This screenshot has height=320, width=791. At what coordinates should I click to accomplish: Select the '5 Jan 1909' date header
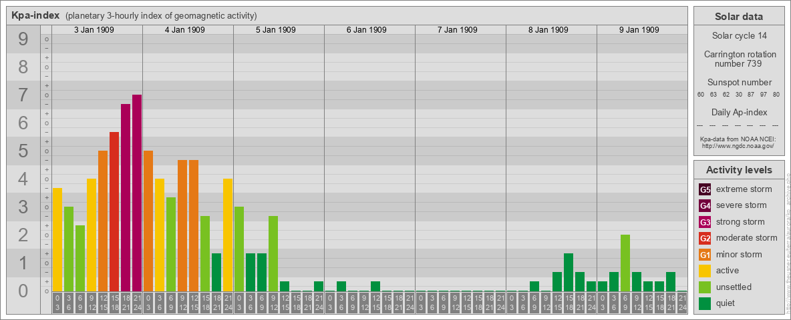[275, 30]
